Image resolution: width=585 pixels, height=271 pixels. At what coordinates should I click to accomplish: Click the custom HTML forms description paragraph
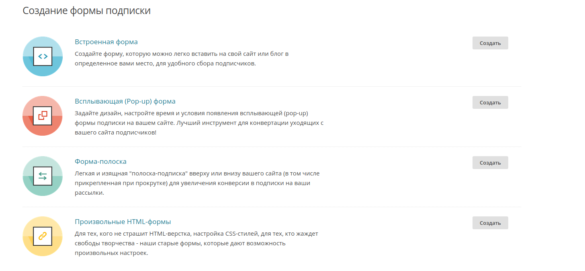click(x=196, y=243)
